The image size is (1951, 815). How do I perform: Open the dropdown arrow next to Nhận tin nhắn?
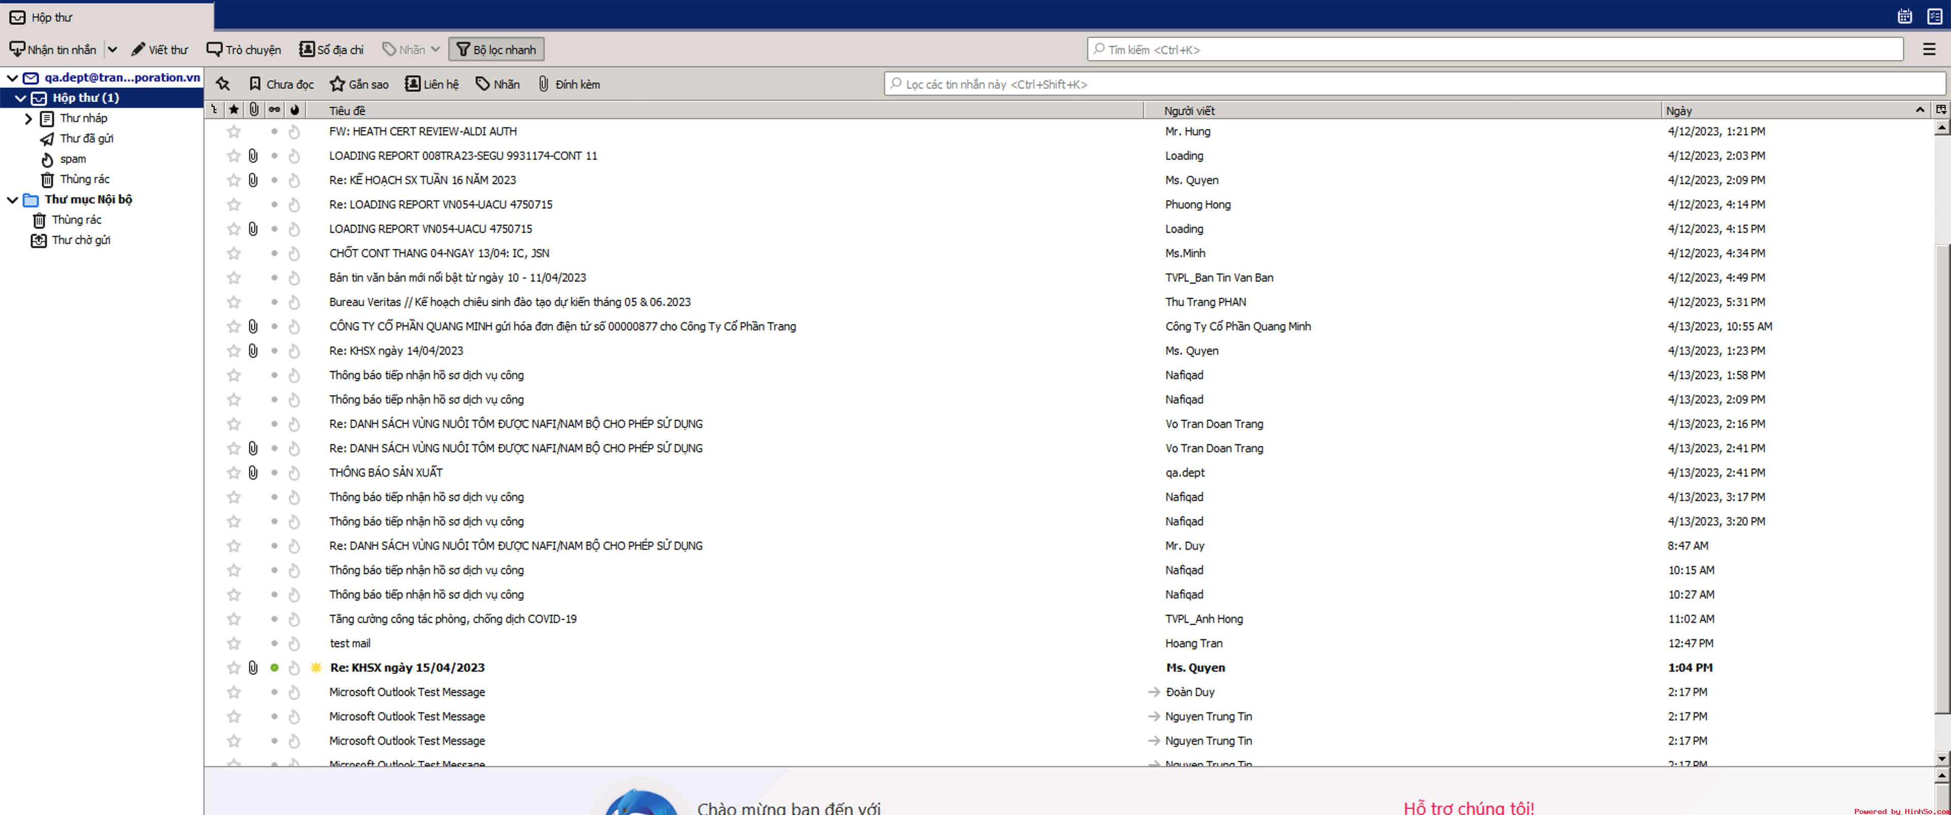112,49
